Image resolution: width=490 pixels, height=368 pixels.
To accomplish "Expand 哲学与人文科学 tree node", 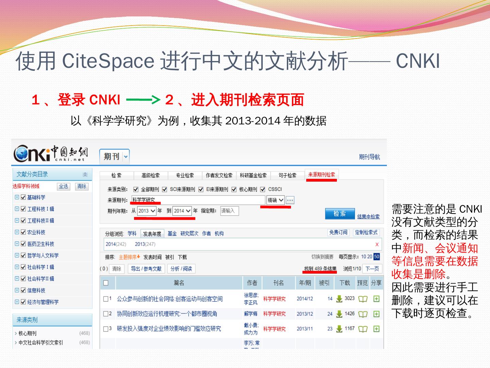I will click(17, 256).
